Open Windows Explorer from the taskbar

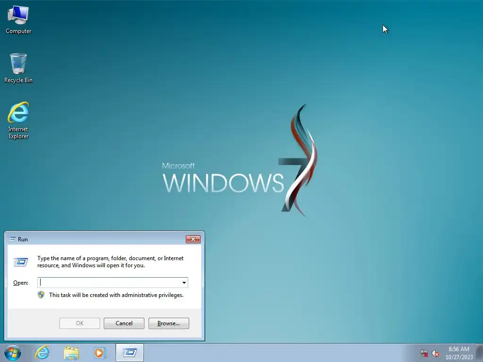point(71,353)
